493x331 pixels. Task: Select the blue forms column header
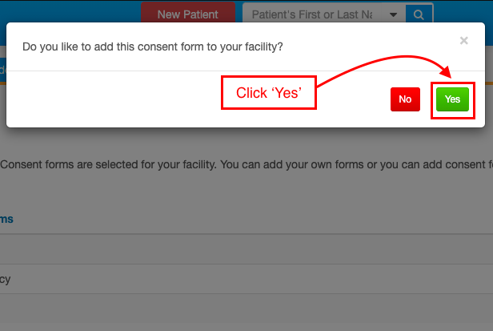point(6,219)
